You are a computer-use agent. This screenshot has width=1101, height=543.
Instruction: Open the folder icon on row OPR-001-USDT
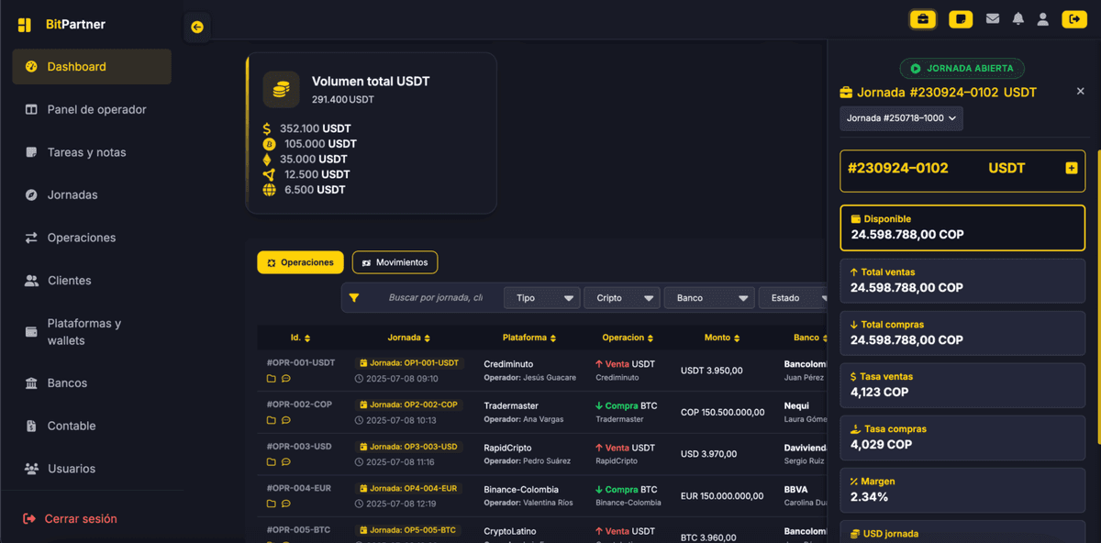tap(270, 378)
